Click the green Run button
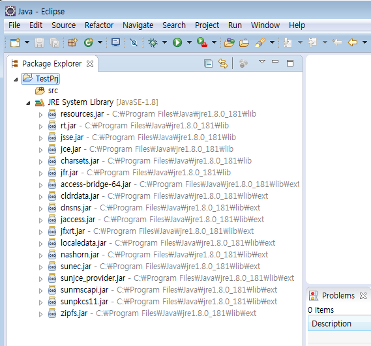 (x=177, y=42)
